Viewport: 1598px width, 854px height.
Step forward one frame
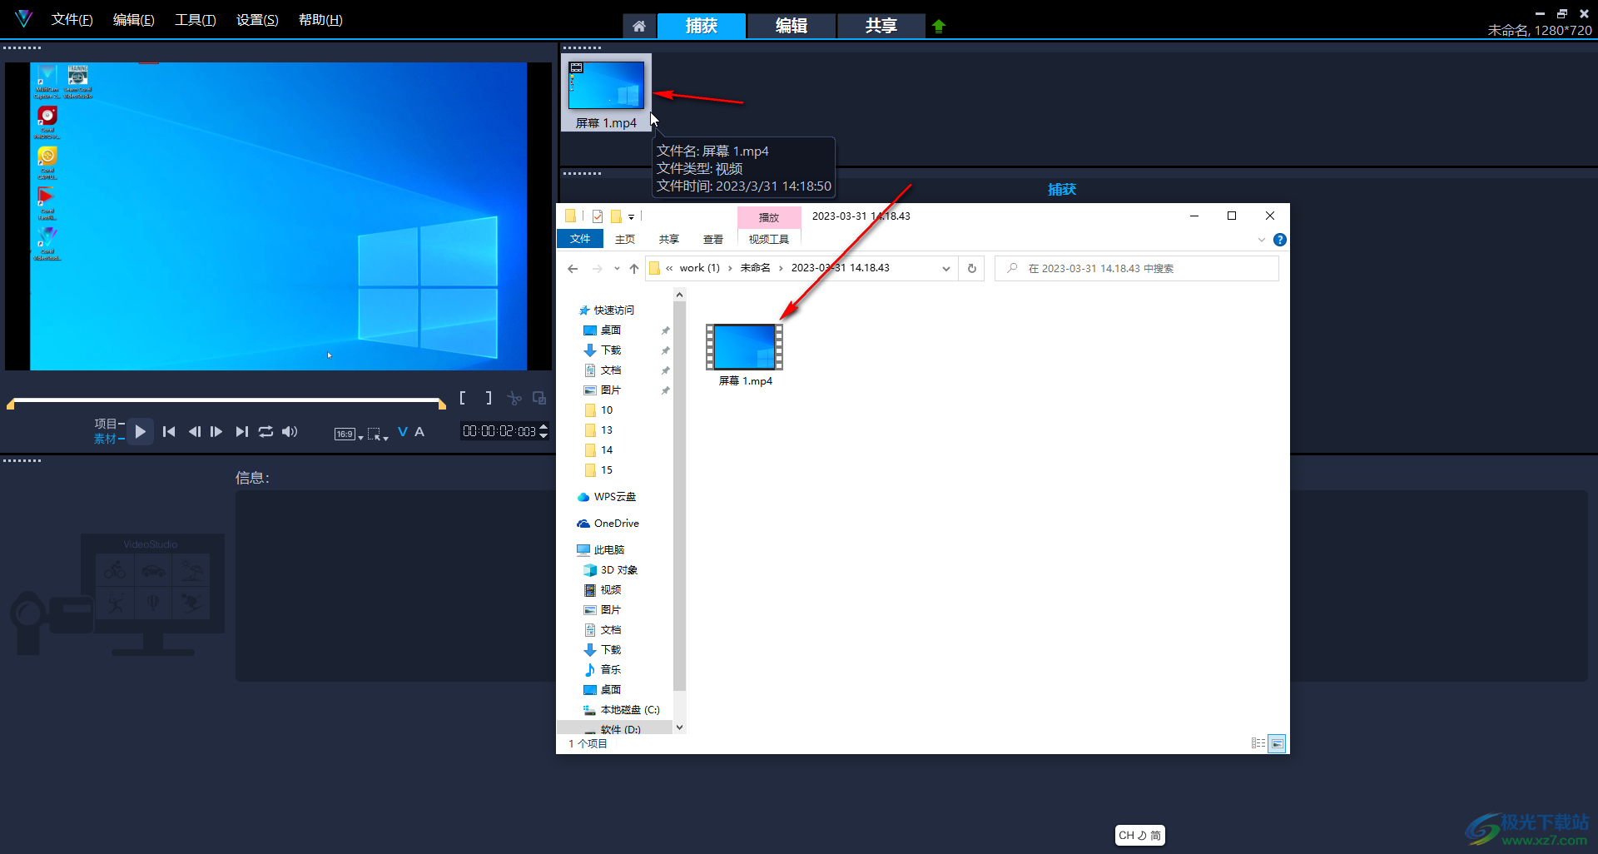216,431
